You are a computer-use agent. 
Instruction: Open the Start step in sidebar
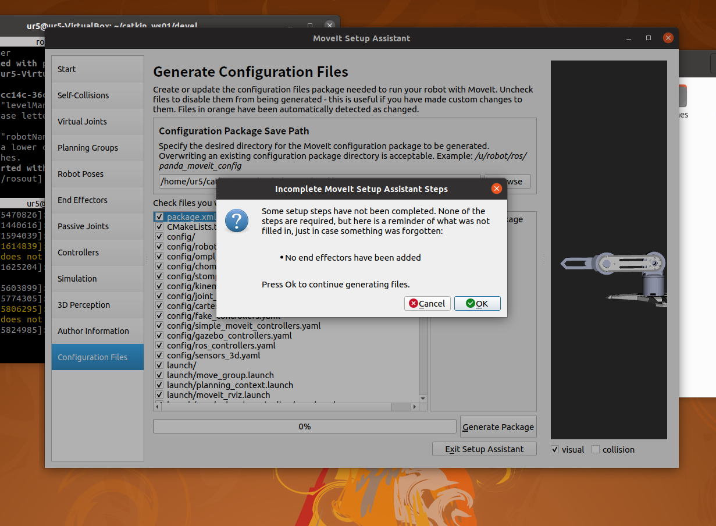pos(97,69)
